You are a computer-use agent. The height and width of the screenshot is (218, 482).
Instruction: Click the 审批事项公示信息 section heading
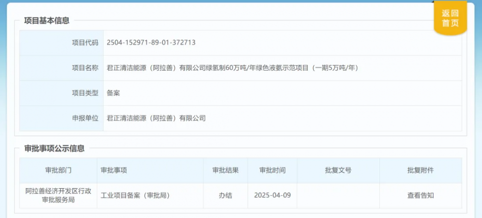(x=54, y=149)
